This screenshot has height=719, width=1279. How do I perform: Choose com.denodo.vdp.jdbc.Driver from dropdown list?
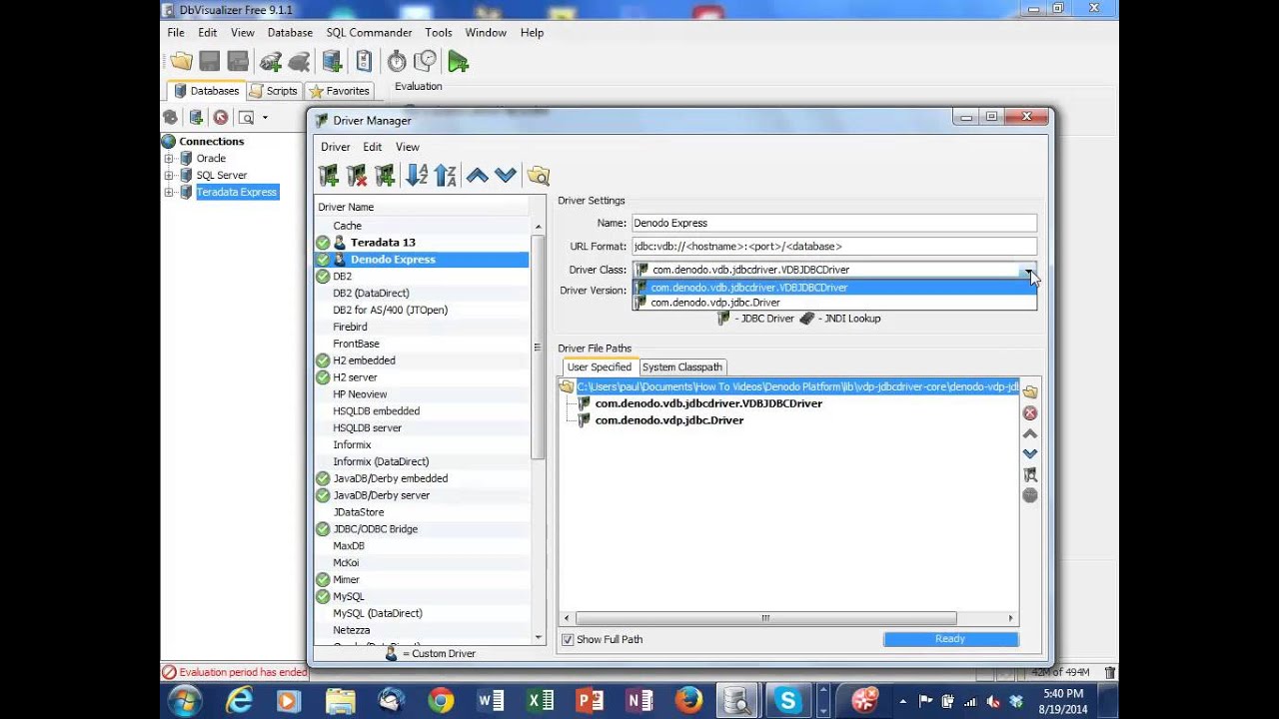pos(834,303)
